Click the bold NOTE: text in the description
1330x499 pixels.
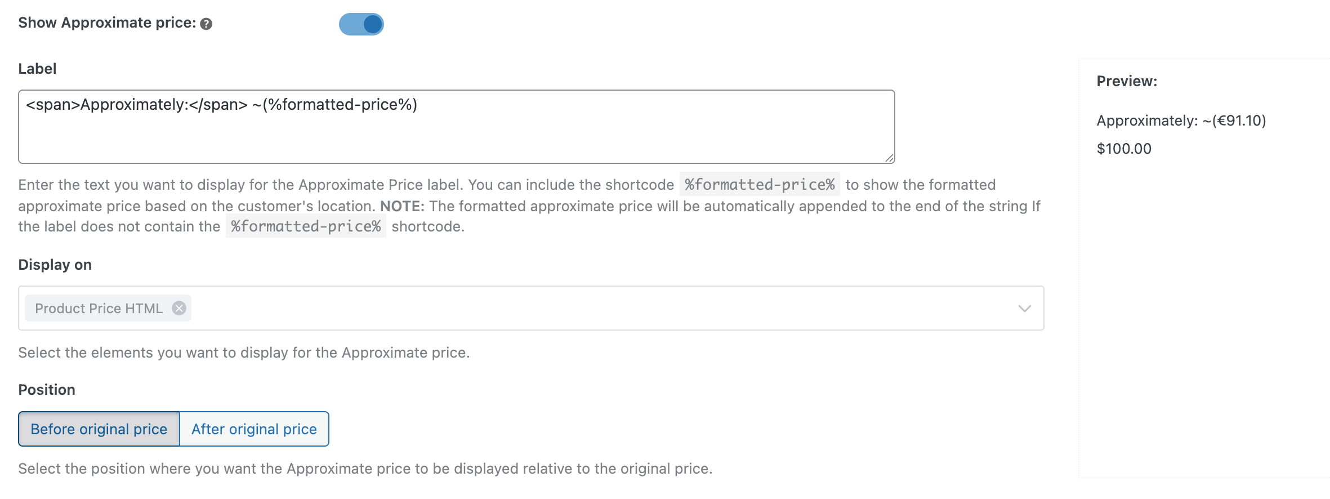pyautogui.click(x=402, y=206)
